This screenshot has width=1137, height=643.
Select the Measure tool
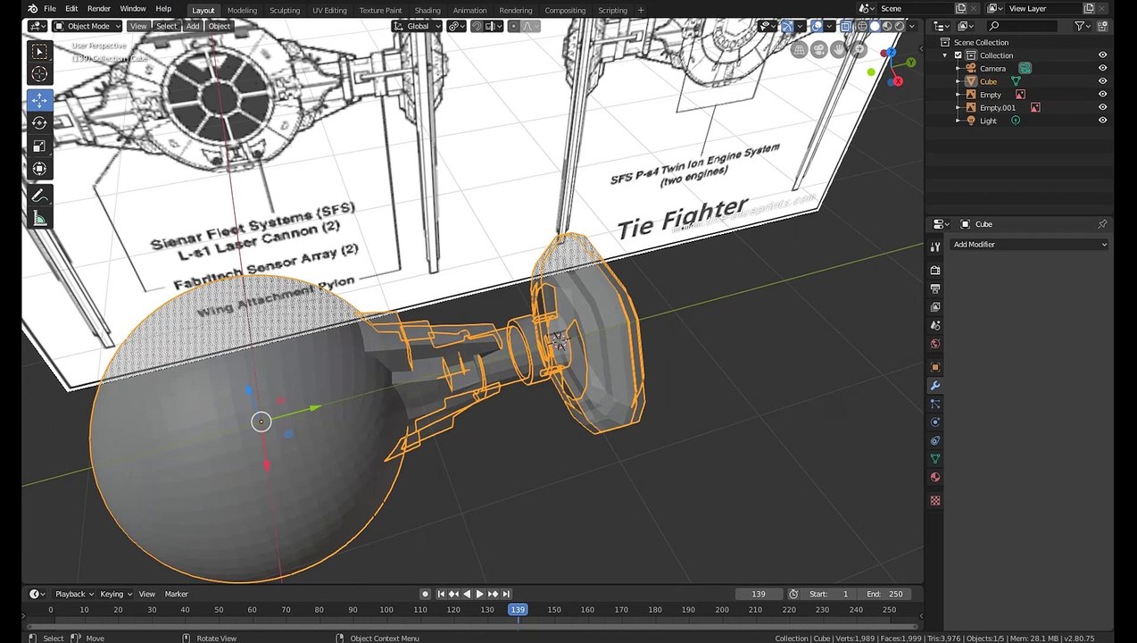39,218
